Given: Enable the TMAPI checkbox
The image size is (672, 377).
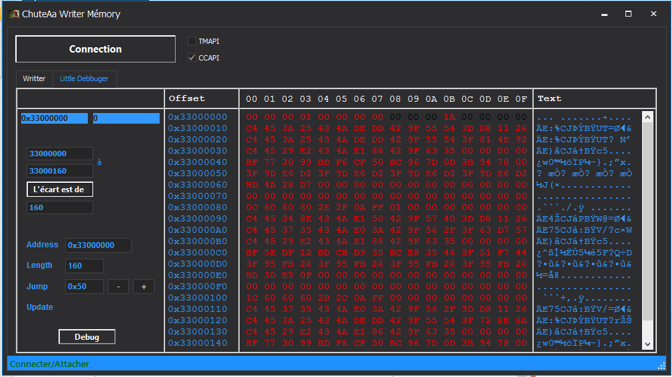Looking at the screenshot, I should (x=192, y=41).
